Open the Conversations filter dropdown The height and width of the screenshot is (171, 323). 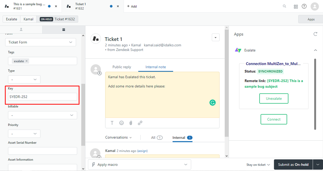pyautogui.click(x=118, y=137)
